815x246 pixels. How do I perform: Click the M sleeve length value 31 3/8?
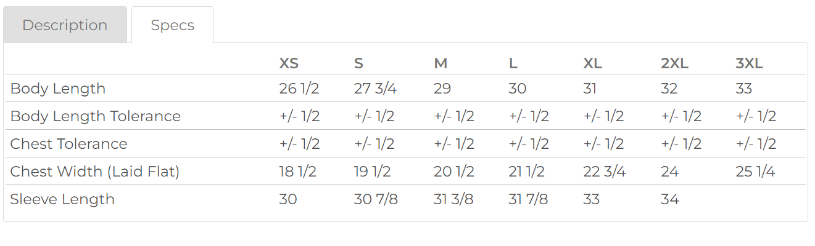coord(453,199)
